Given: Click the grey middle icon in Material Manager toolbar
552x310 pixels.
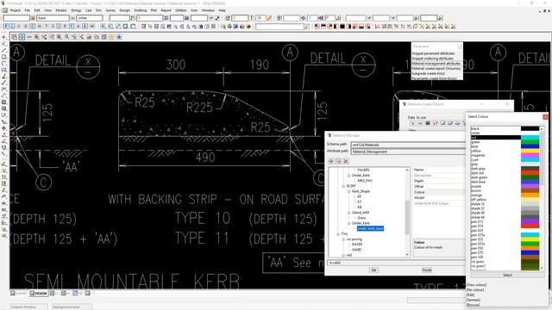Looking at the screenshot, I should pyautogui.click(x=338, y=161).
